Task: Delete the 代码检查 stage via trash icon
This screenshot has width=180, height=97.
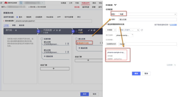Action: (x=57, y=30)
